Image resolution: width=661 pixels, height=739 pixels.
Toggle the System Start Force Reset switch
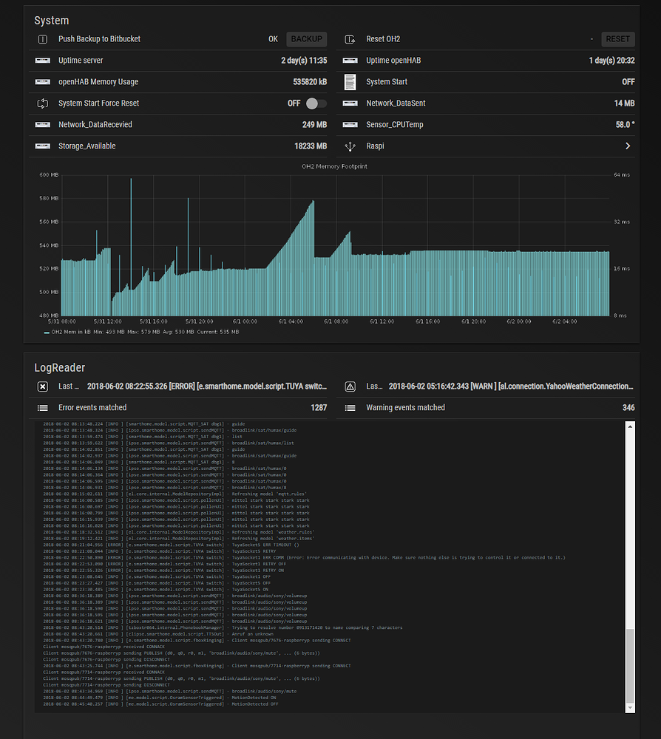pyautogui.click(x=316, y=103)
